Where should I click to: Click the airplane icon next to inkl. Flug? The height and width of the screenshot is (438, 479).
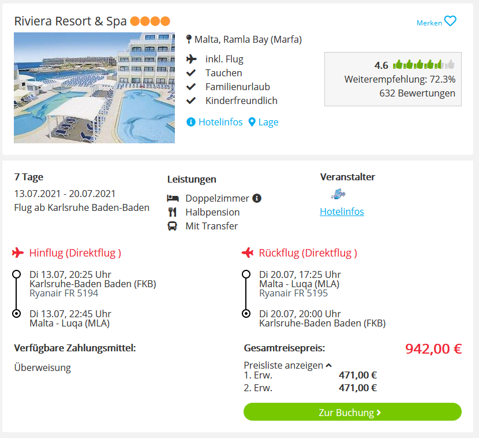pyautogui.click(x=192, y=59)
